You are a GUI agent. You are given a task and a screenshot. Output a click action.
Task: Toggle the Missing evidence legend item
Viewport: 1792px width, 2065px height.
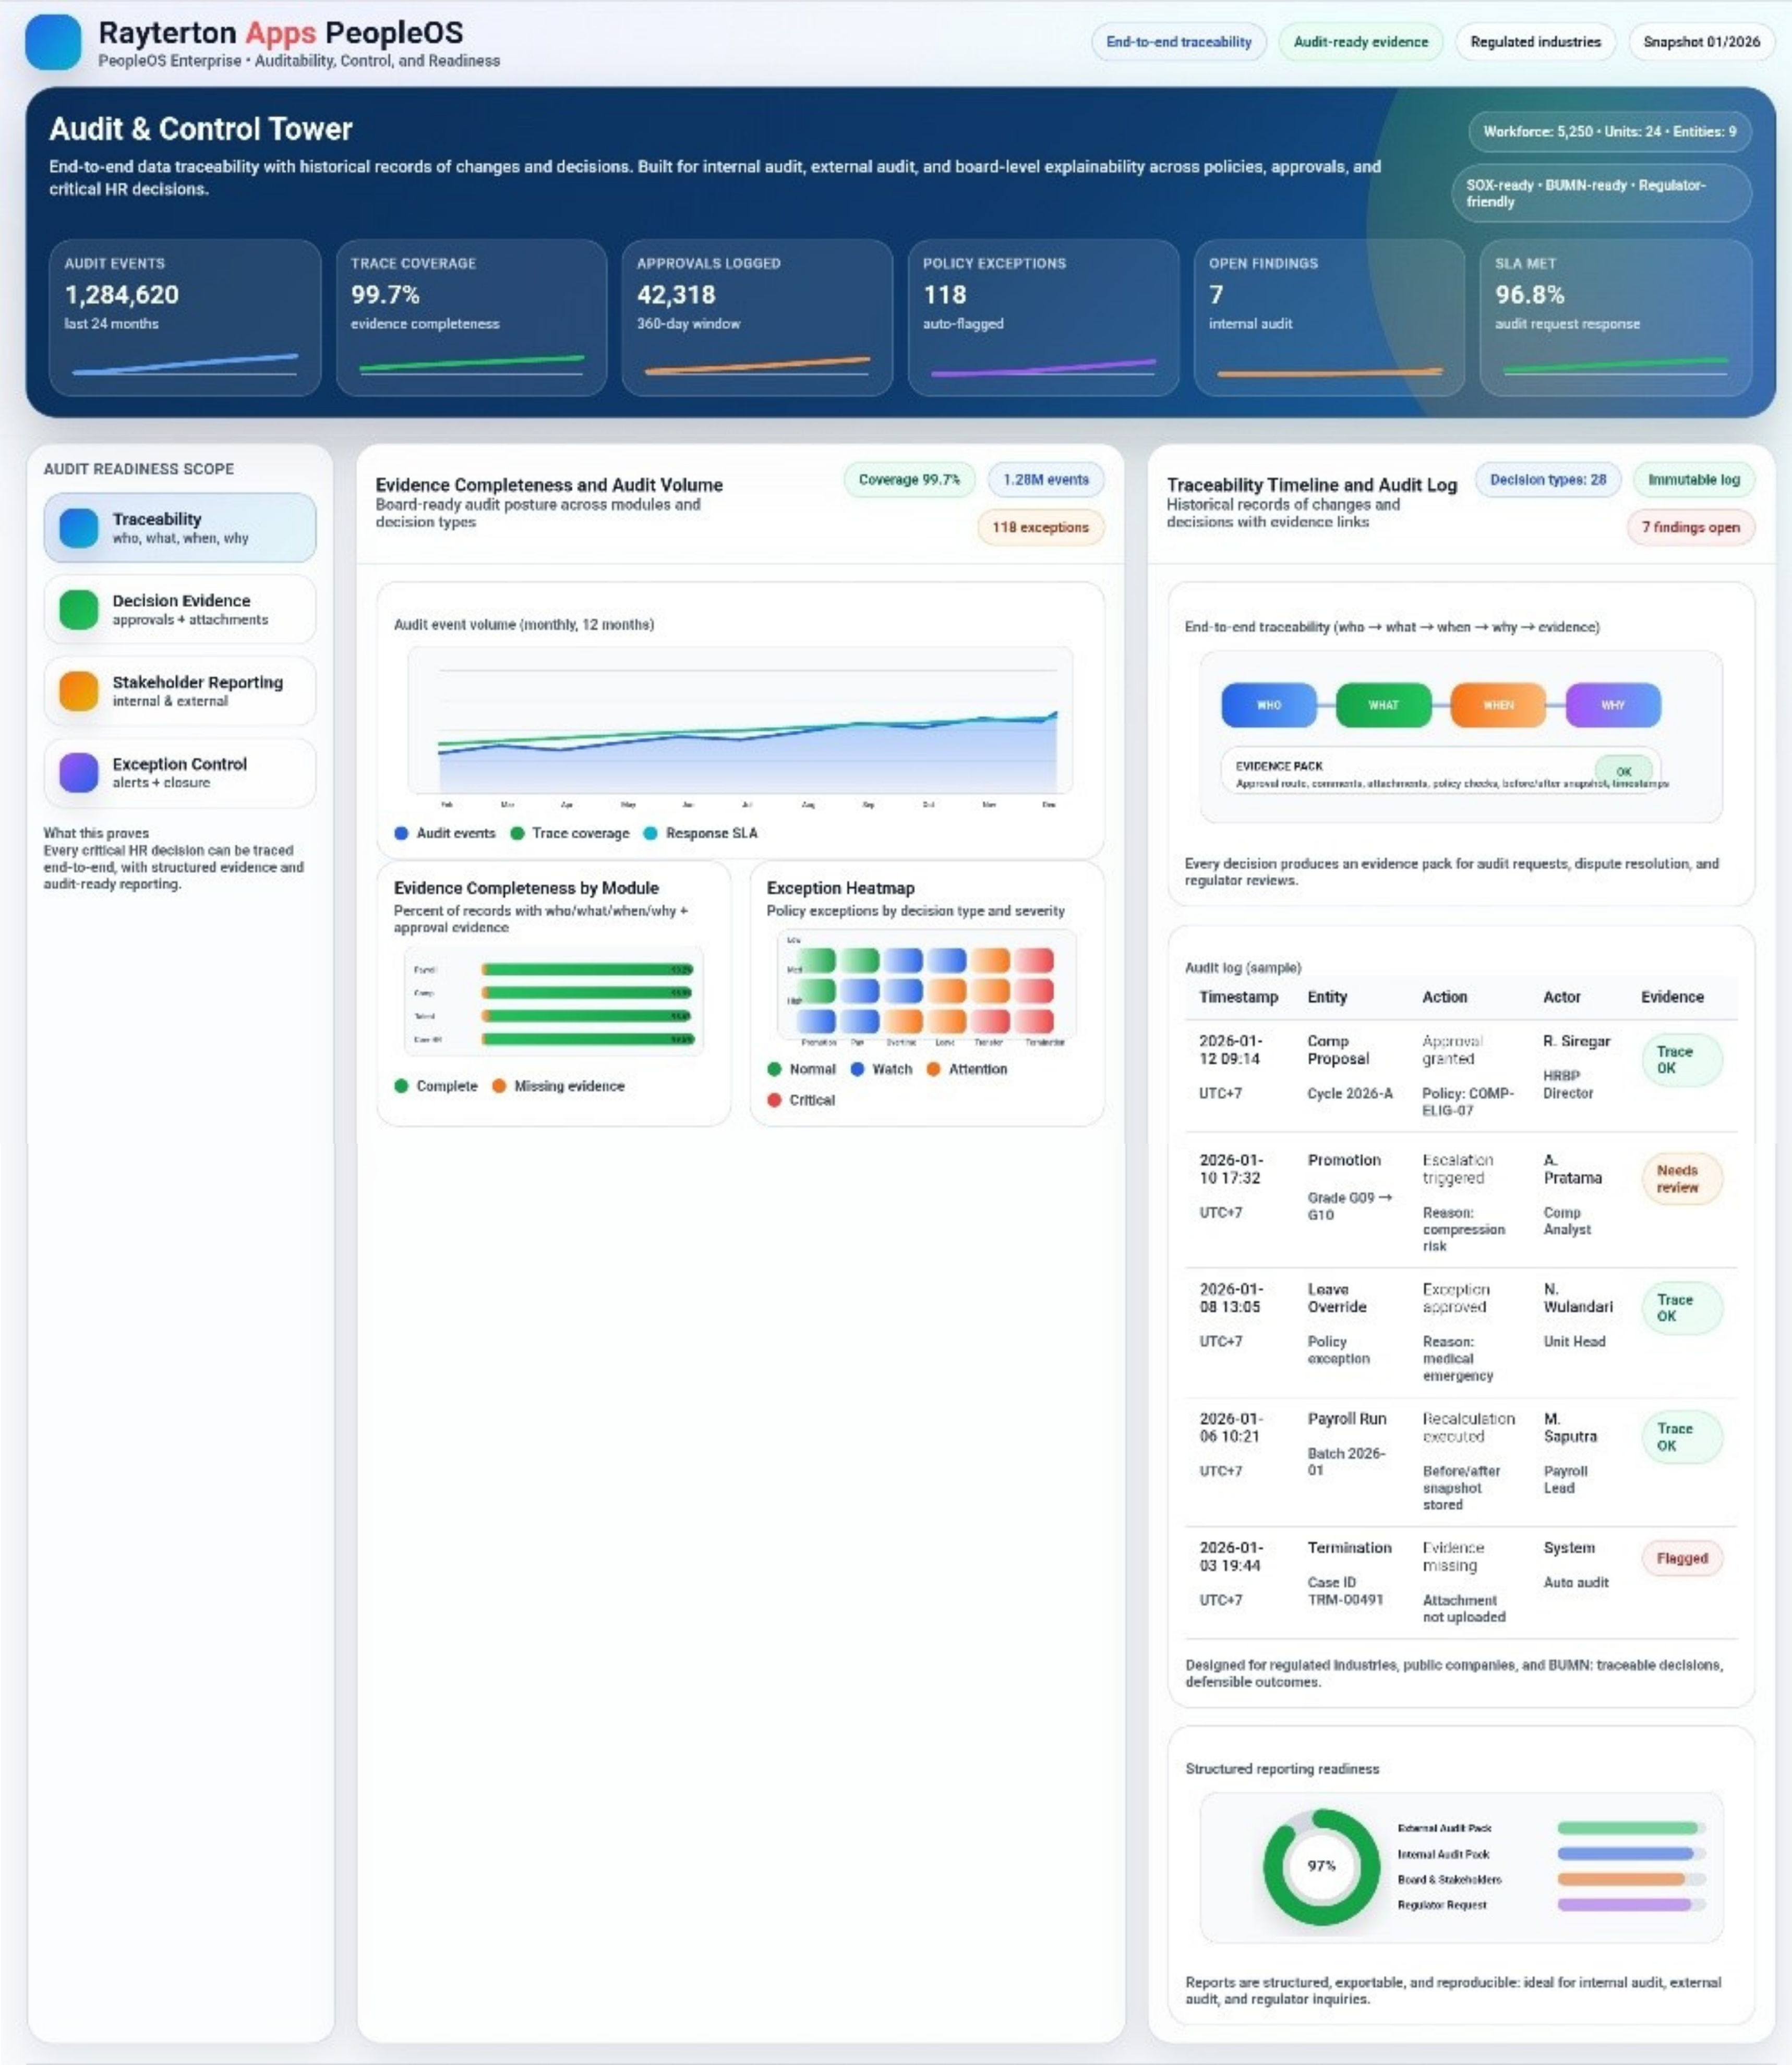558,1086
